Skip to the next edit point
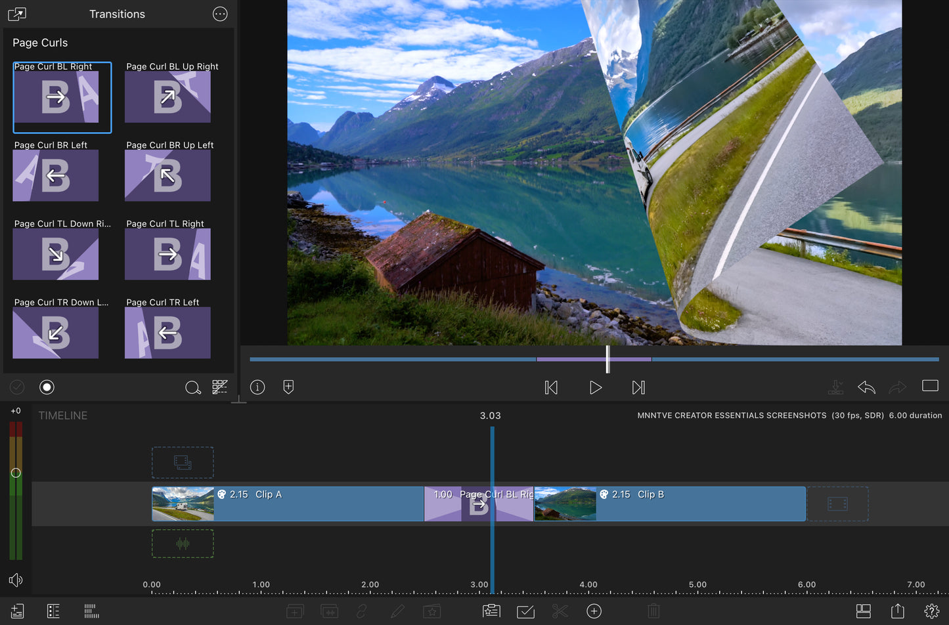 coord(638,387)
